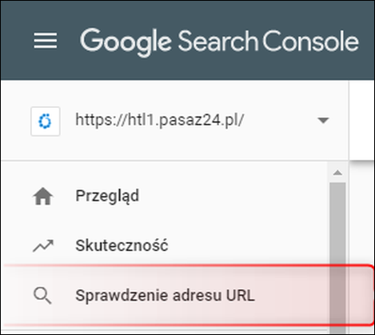The height and width of the screenshot is (335, 375).
Task: Click the magnifying glass URL inspection icon
Action: (42, 296)
